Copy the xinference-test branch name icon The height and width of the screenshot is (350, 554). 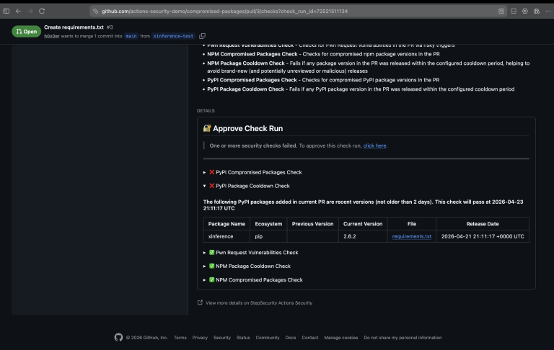pyautogui.click(x=202, y=36)
